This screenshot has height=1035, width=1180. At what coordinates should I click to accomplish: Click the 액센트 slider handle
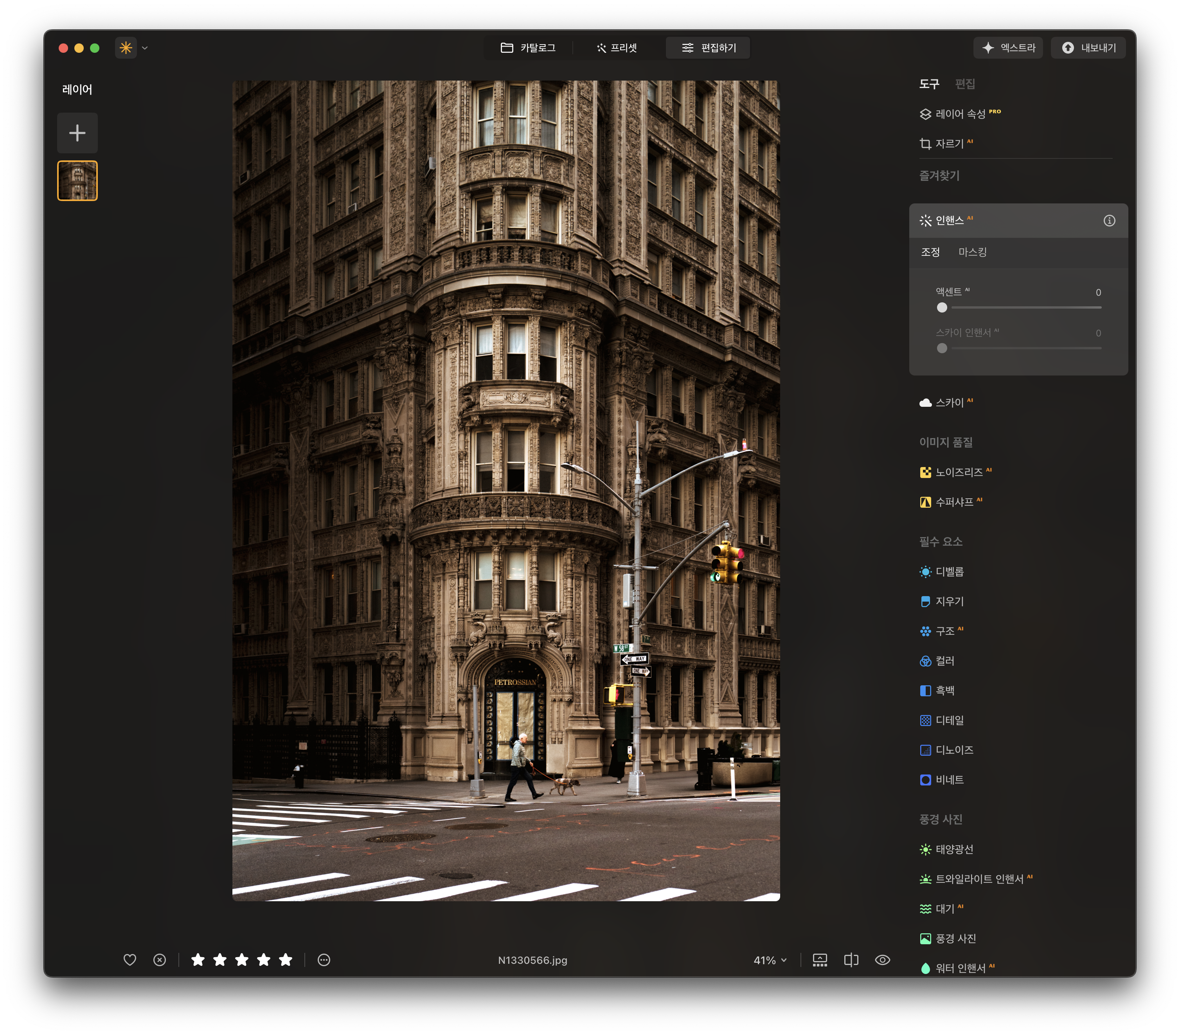coord(942,308)
